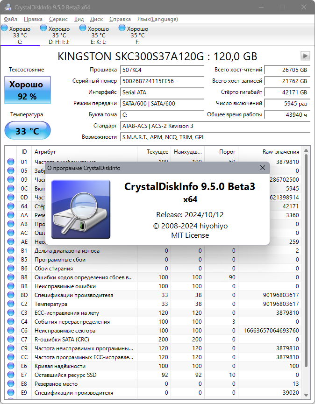Click the status circle of attribute C7
Screen dimensions: 315x404
pyautogui.click(x=11, y=340)
